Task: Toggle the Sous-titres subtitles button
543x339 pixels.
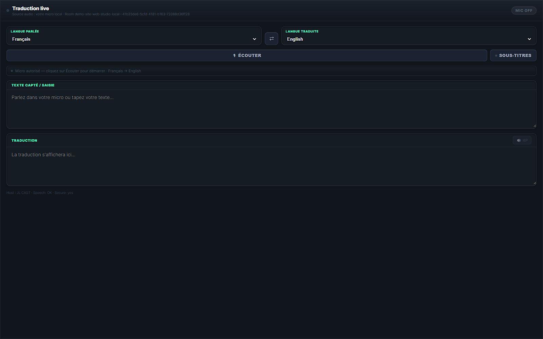Action: point(513,56)
